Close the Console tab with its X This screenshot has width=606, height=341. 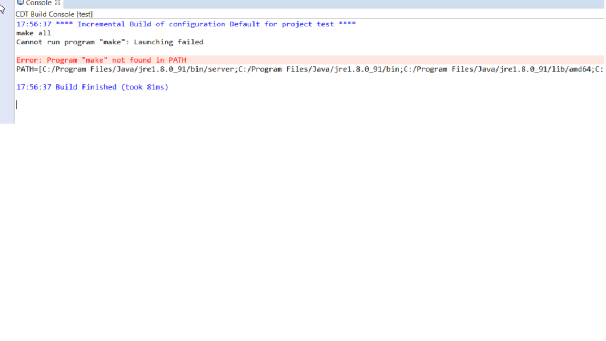(x=58, y=3)
